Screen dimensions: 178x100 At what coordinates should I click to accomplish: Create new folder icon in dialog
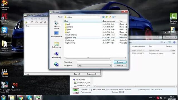[110, 17]
